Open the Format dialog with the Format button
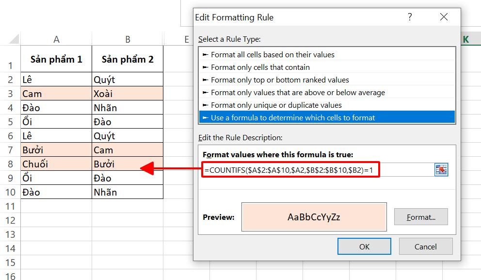Viewport: 481px width, 280px height. [x=421, y=216]
